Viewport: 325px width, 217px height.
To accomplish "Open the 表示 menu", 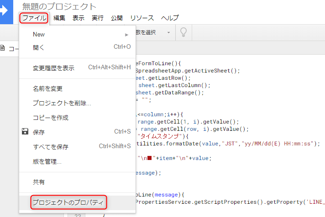I will click(79, 18).
